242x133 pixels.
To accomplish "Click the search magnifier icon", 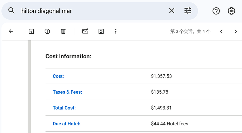I will click(x=12, y=11).
